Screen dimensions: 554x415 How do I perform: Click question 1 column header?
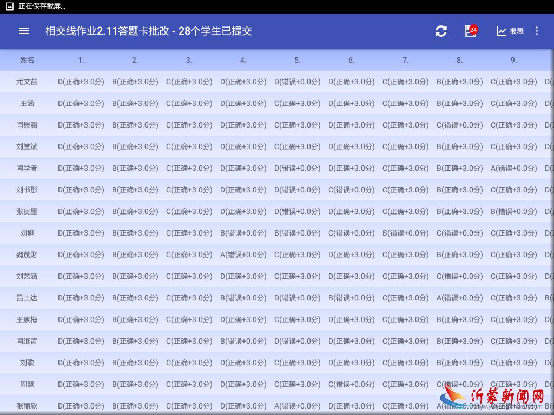coord(81,60)
